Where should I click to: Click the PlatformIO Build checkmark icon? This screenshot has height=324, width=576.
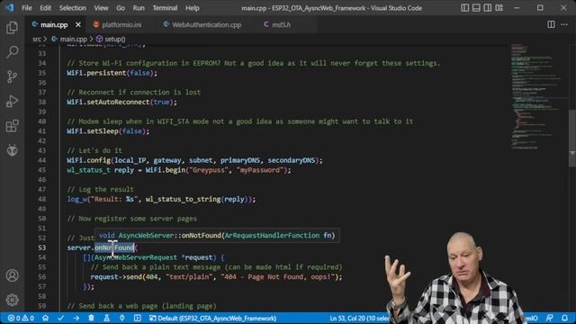point(61,318)
